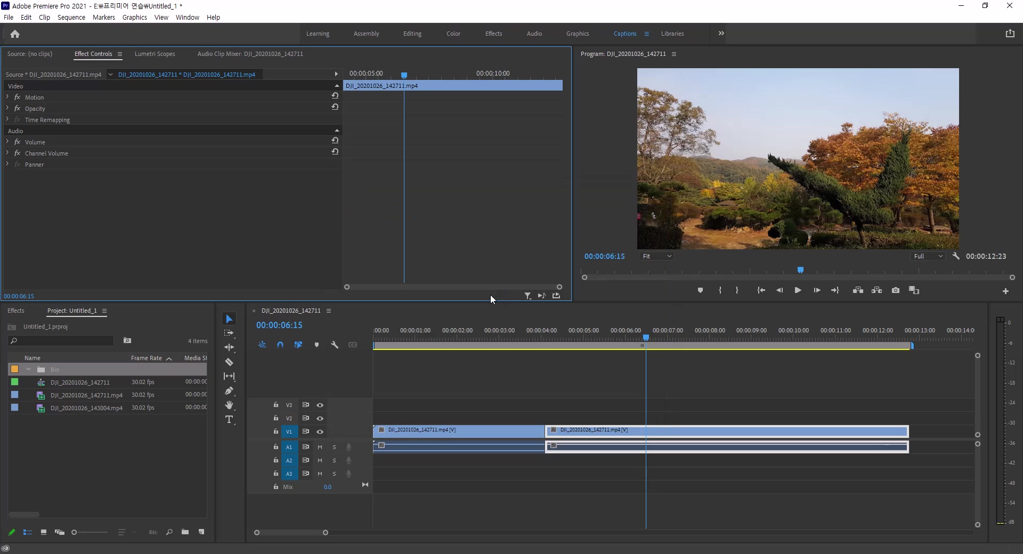Select the Pen tool
This screenshot has height=554, width=1023.
click(229, 390)
